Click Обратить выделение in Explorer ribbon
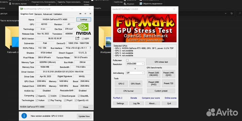242x121 pixels. (x=151, y=4)
